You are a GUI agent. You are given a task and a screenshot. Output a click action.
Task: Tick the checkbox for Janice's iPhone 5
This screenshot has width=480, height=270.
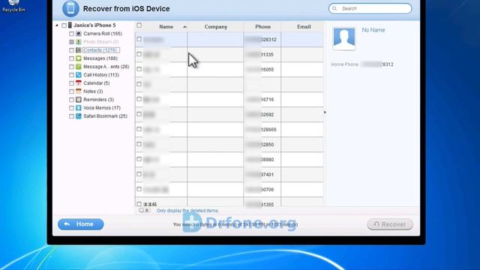coord(64,25)
